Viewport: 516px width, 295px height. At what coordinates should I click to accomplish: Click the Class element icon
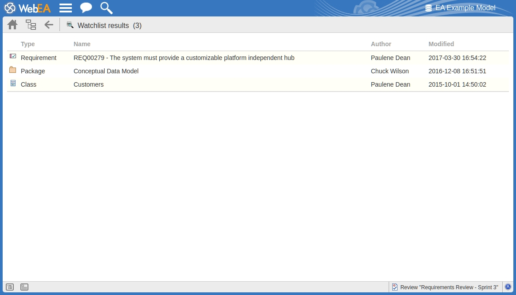click(x=13, y=83)
